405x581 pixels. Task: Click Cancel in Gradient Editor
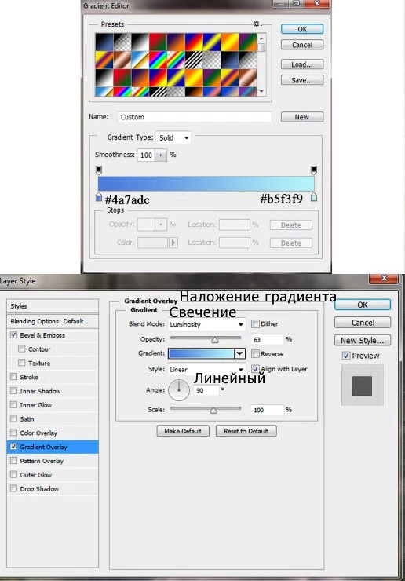302,45
